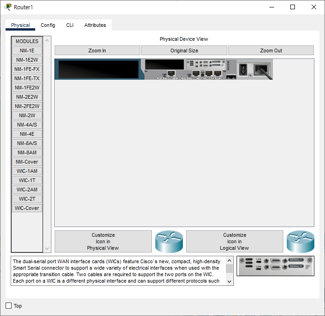The height and width of the screenshot is (316, 325).
Task: Click the AUX port on router
Action: (218, 73)
